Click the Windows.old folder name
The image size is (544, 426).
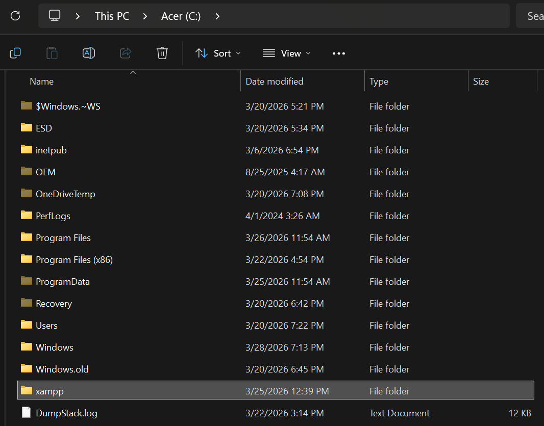coord(62,369)
